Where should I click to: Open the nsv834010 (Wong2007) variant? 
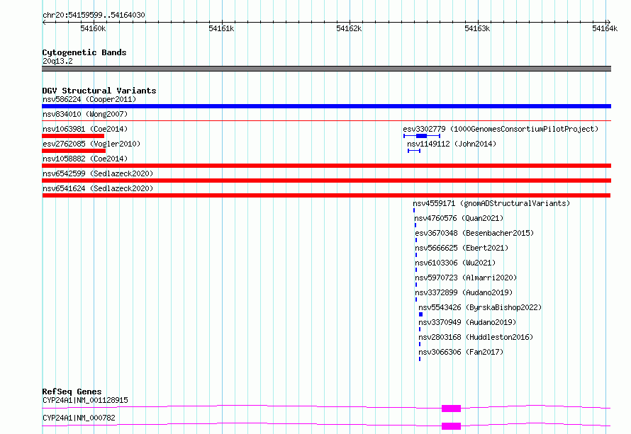pos(85,114)
